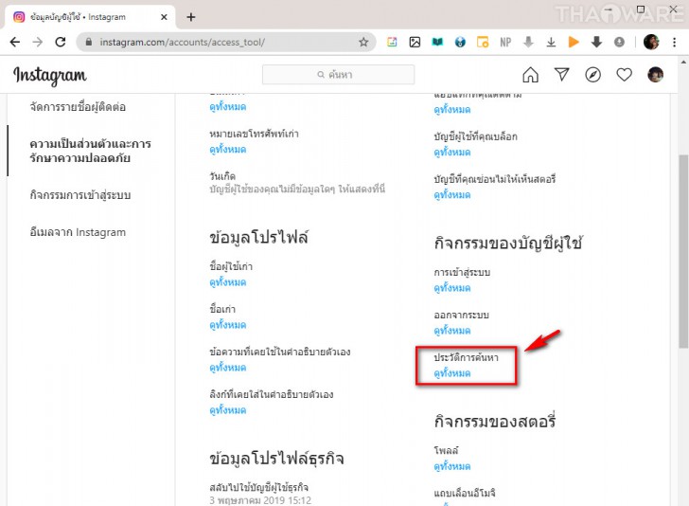
Task: View all under การเข้าสู่ระบบ
Action: (452, 288)
